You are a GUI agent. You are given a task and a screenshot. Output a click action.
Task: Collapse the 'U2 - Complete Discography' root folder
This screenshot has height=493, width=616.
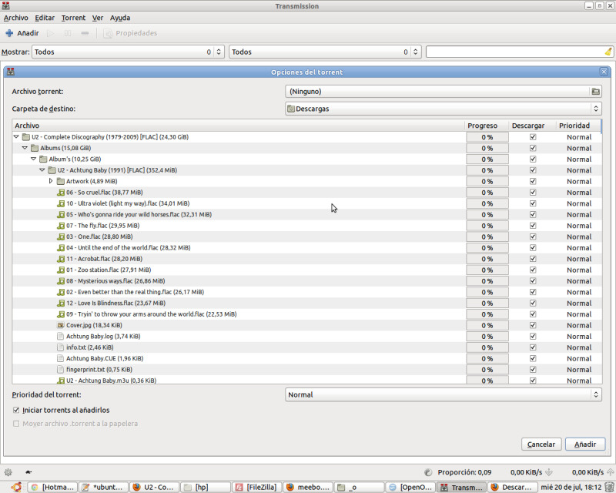pyautogui.click(x=16, y=137)
